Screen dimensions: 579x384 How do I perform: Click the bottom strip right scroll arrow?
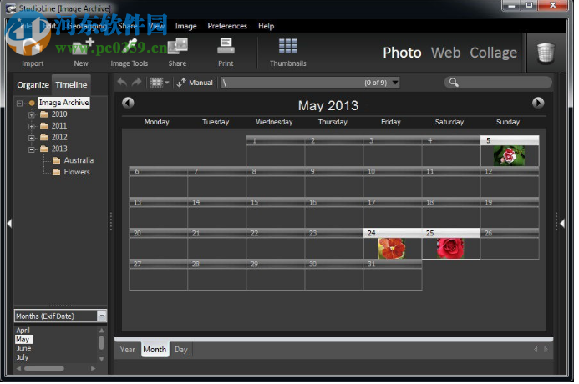(546, 349)
